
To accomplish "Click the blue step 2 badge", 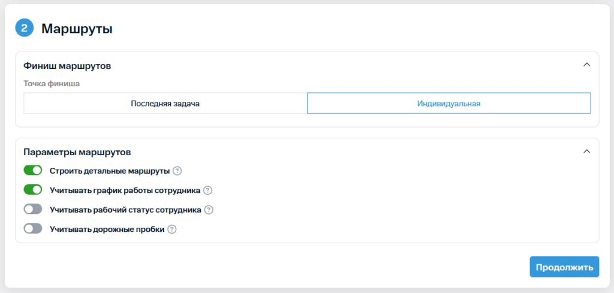I will 25,28.
